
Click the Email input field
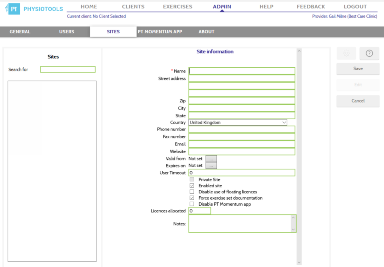point(242,144)
